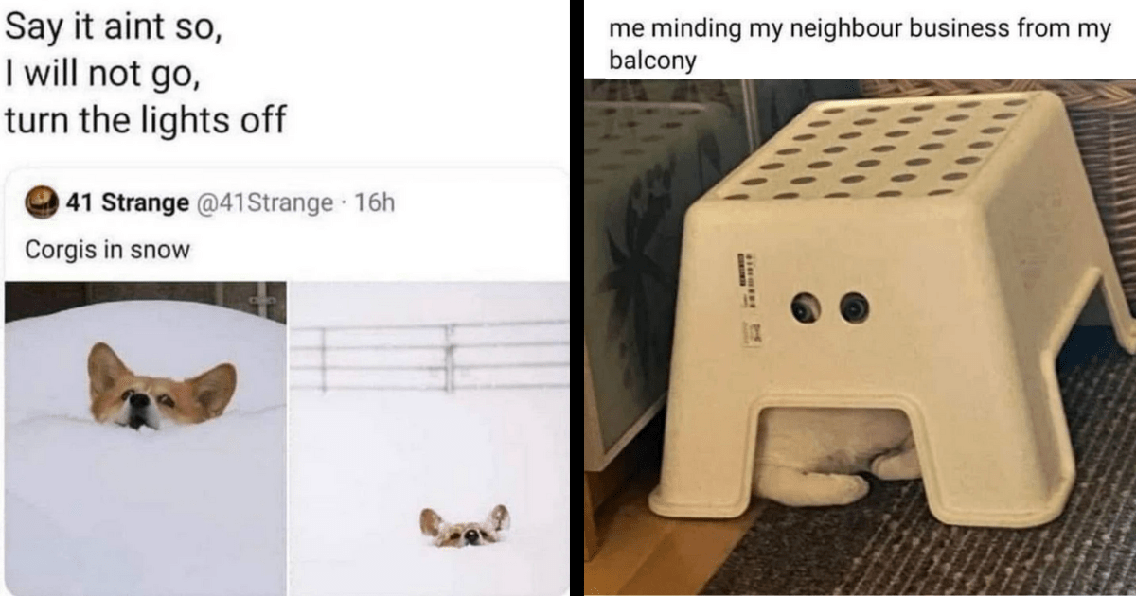Click the cat's right eye in the stool hole
Viewport: 1136px width, 596px height.
(855, 307)
